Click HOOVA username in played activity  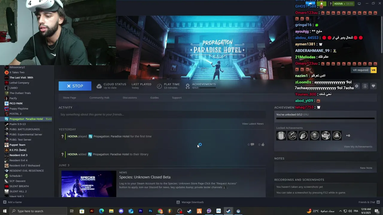tap(72, 136)
